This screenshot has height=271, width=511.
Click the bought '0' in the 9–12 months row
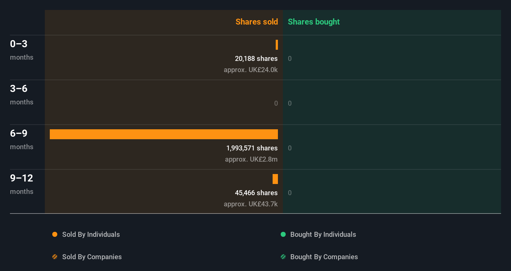click(x=290, y=193)
